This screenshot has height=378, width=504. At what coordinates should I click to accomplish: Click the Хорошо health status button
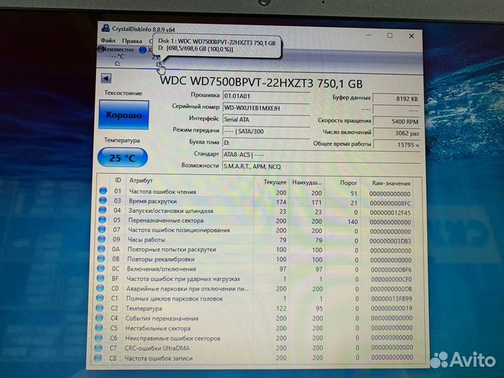pyautogui.click(x=124, y=115)
